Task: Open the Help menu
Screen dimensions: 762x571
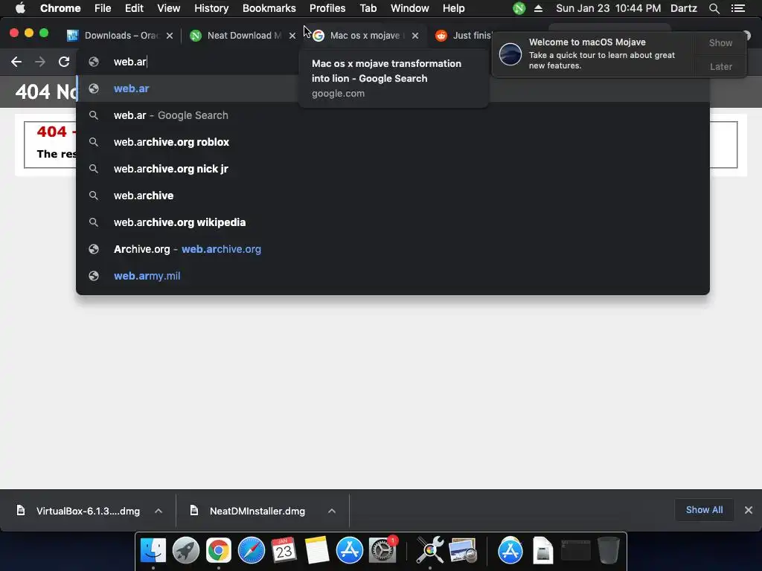Action: tap(453, 8)
